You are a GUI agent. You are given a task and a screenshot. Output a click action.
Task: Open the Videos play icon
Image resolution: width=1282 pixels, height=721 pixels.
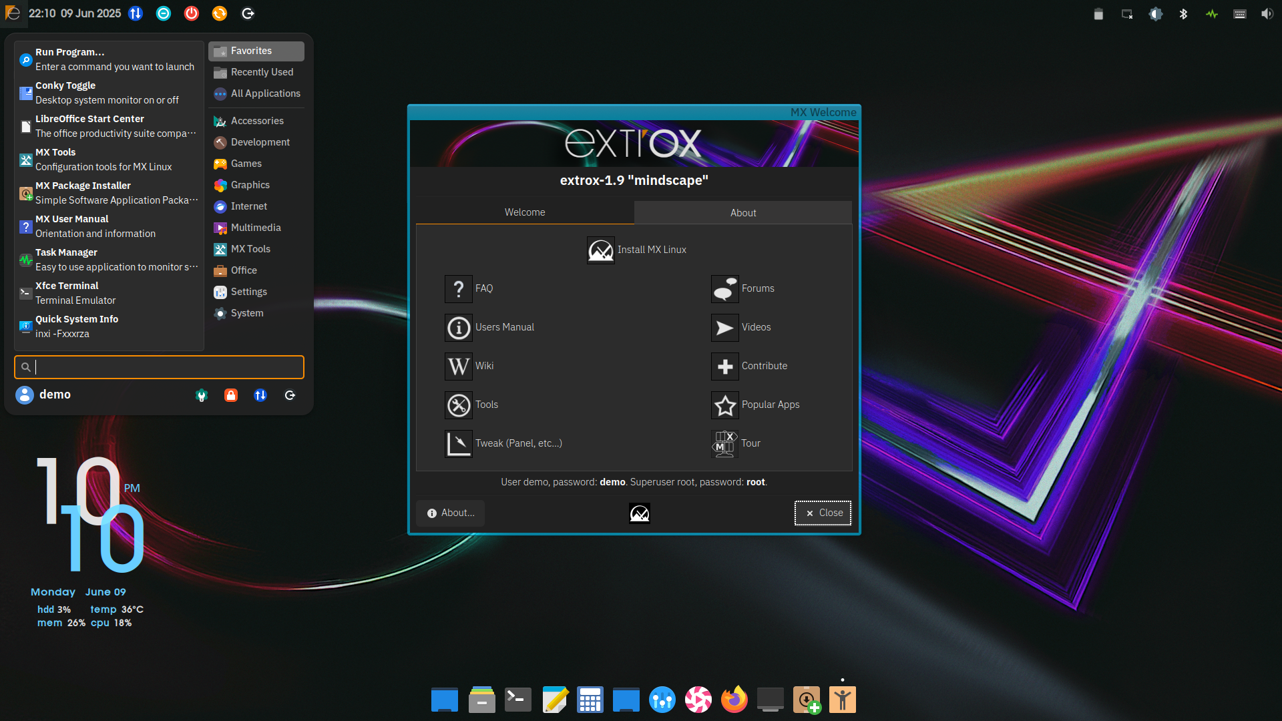pyautogui.click(x=725, y=327)
